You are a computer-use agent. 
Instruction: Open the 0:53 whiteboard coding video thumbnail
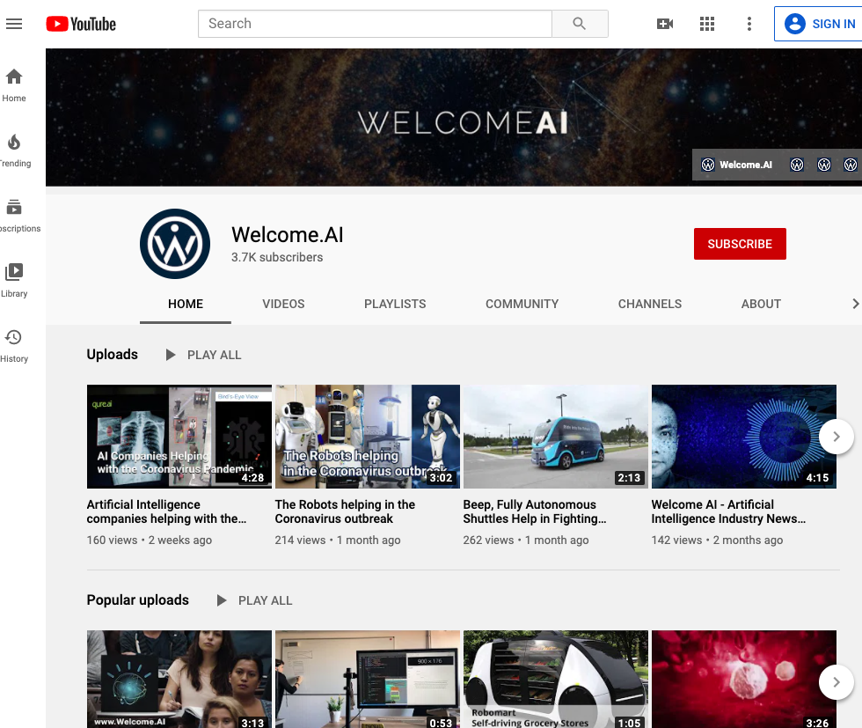(x=368, y=679)
